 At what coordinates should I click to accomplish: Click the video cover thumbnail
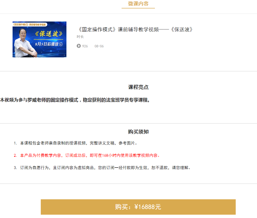coord(39,39)
